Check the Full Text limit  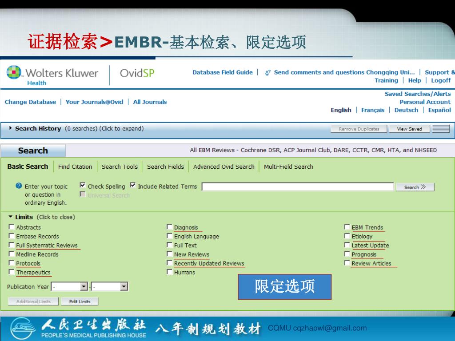coord(169,245)
